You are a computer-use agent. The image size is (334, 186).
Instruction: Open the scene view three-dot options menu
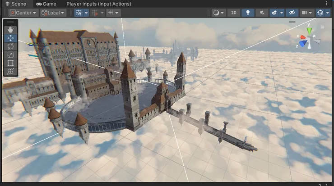[x=326, y=4]
